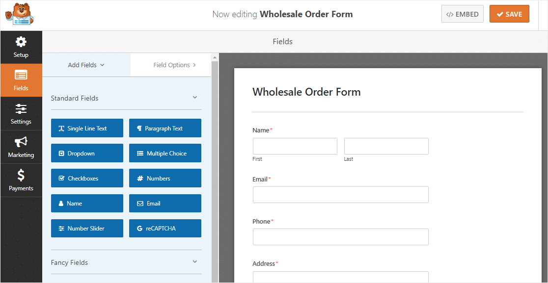Add a Name field
The image size is (548, 283).
click(87, 204)
